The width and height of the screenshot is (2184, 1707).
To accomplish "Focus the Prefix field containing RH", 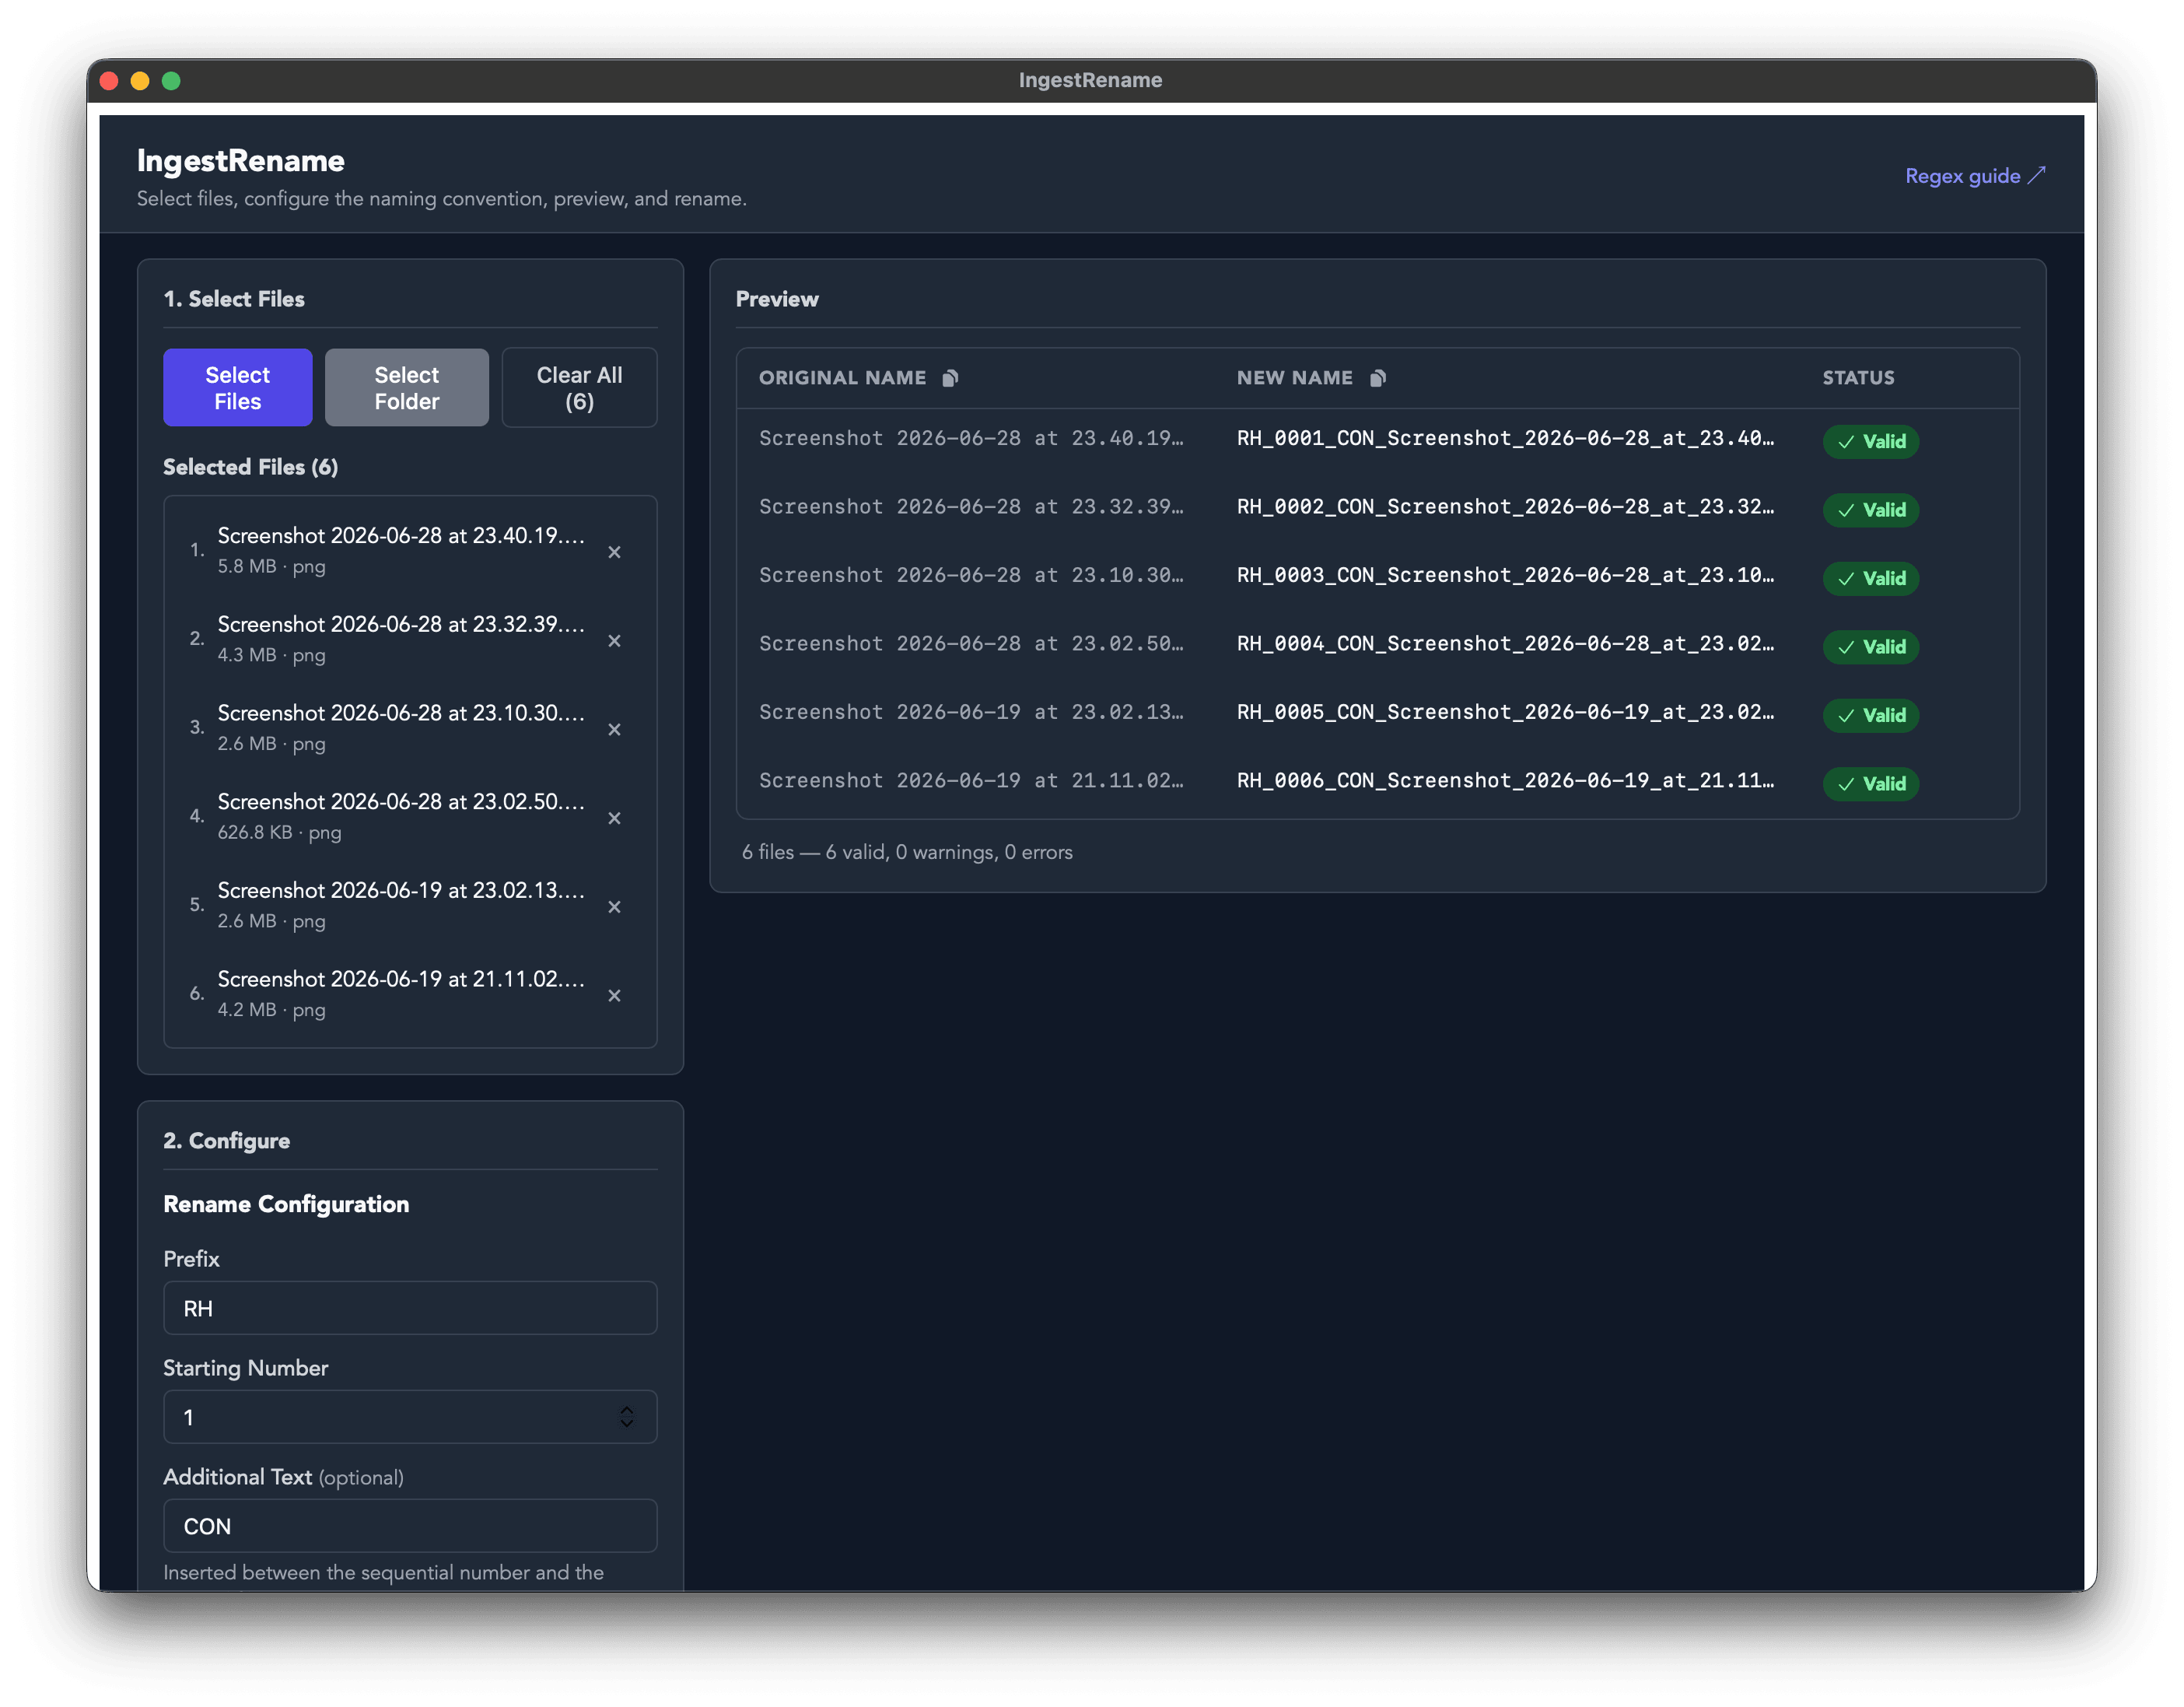I will (410, 1308).
